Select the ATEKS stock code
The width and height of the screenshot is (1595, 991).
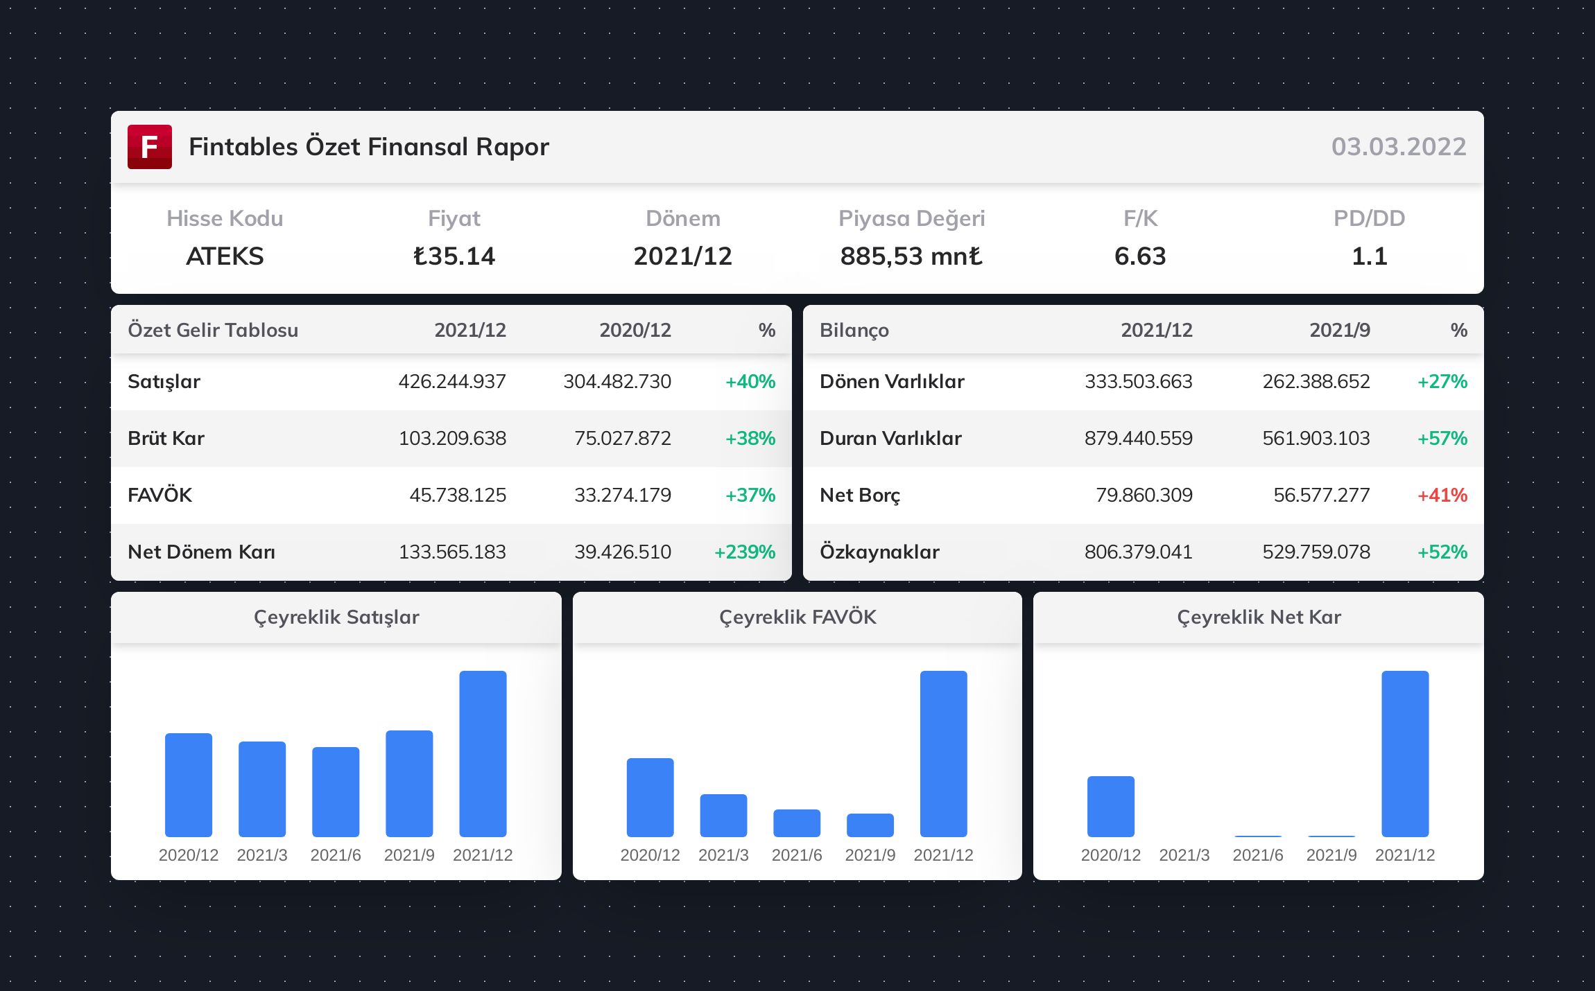225,256
